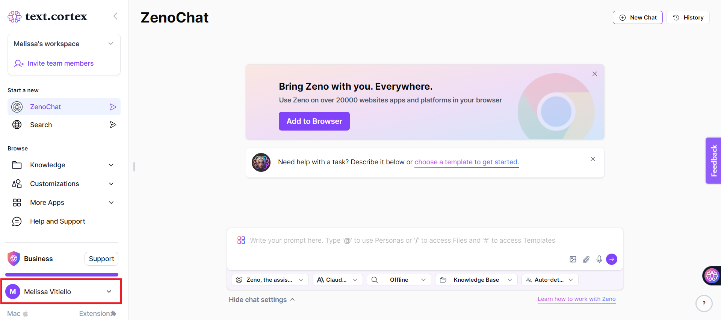
Task: Activate the microphone voice input icon
Action: click(599, 259)
